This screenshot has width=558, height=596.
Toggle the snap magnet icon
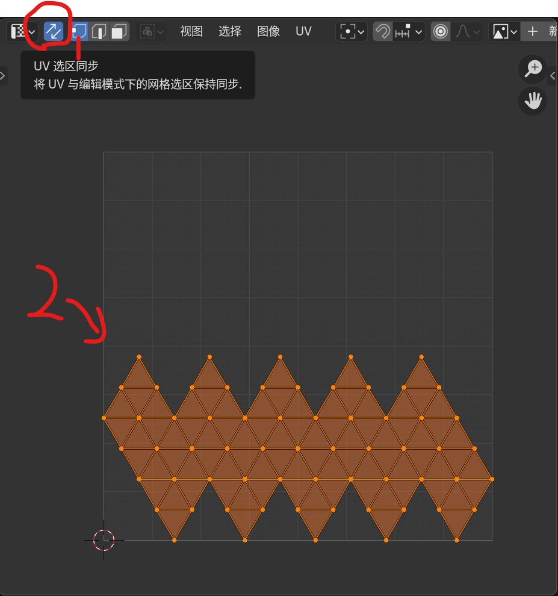point(383,31)
